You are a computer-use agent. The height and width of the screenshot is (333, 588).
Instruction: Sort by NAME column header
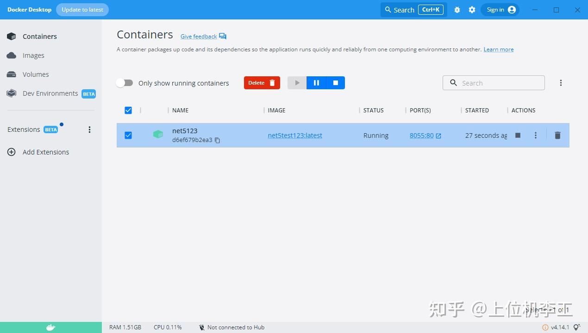click(x=180, y=110)
